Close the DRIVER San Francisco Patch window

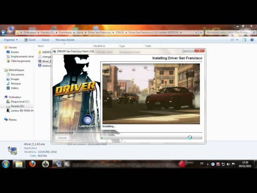coord(200,51)
